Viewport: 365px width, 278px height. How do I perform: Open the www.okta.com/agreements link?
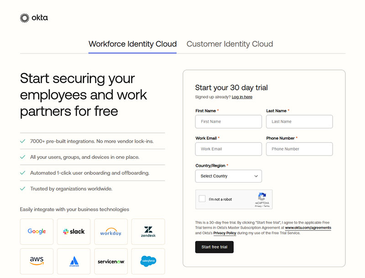pos(308,228)
